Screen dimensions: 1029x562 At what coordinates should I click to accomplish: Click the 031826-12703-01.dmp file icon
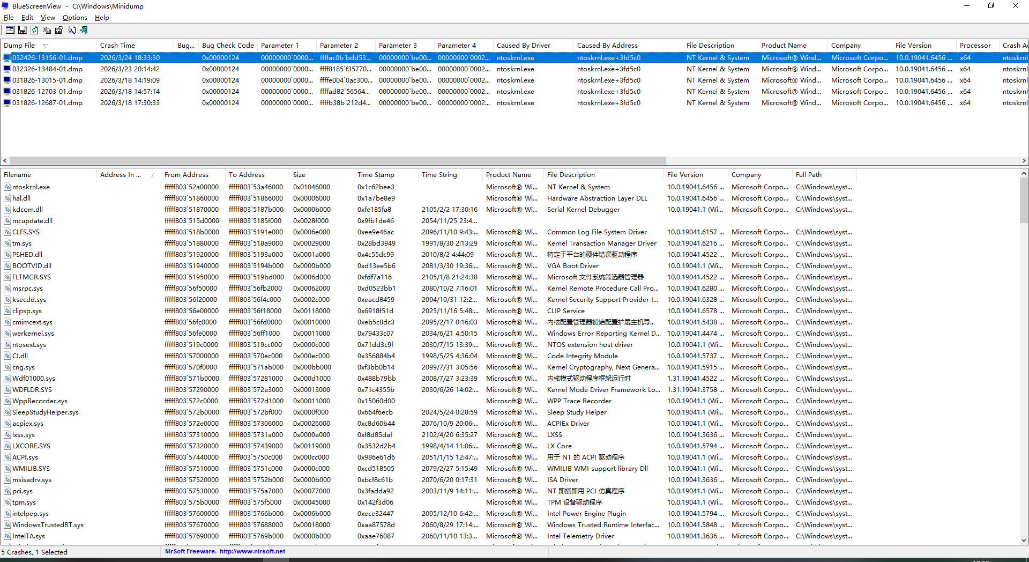tap(7, 92)
